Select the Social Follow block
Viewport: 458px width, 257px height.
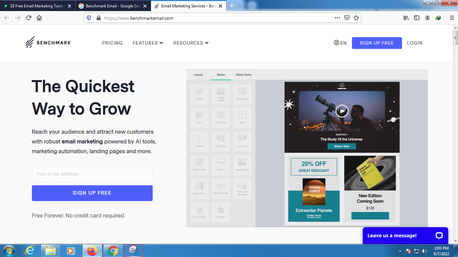(243, 165)
